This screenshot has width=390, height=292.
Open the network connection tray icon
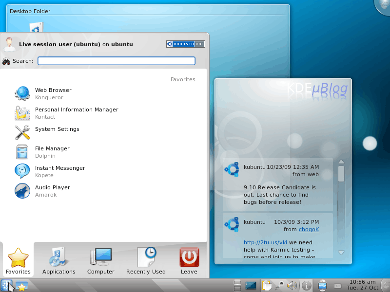pyautogui.click(x=279, y=286)
